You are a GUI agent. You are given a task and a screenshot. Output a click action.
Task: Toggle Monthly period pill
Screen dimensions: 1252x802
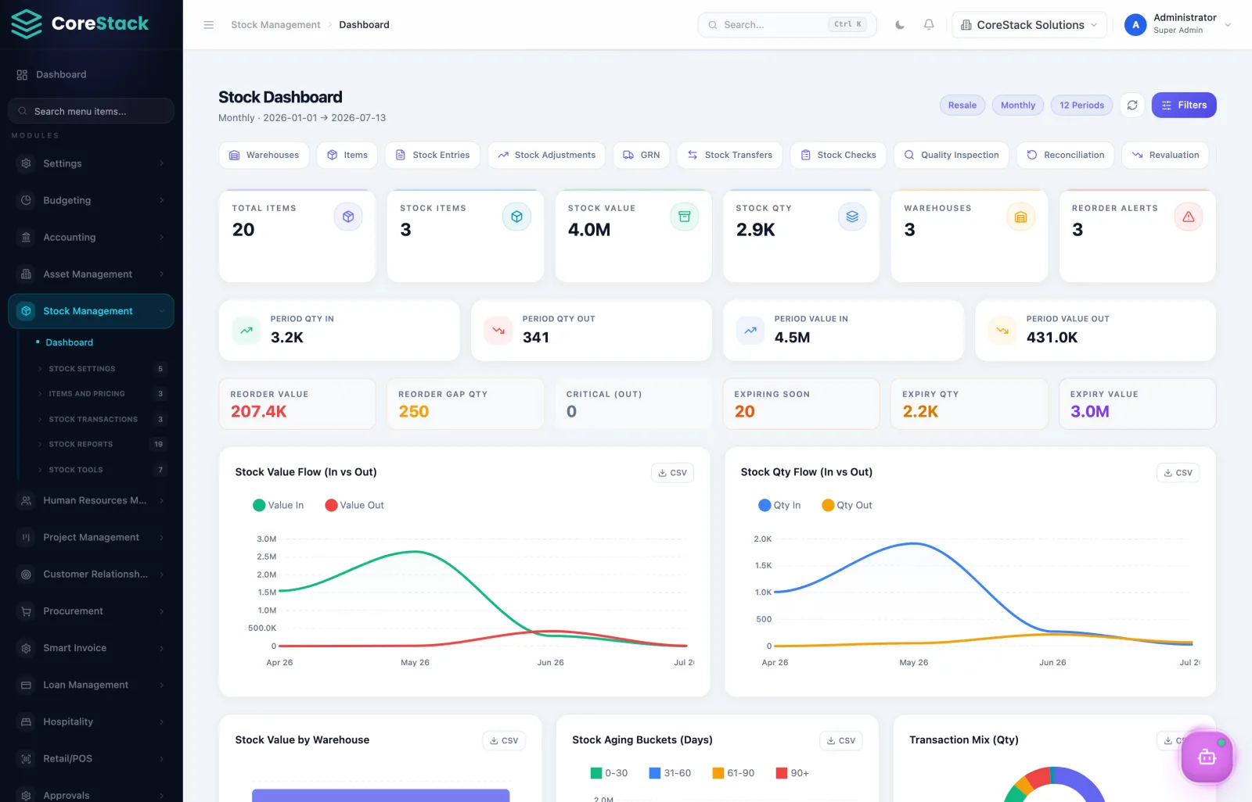[1017, 105]
